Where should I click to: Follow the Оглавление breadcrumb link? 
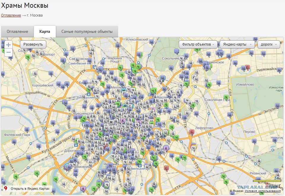11,15
